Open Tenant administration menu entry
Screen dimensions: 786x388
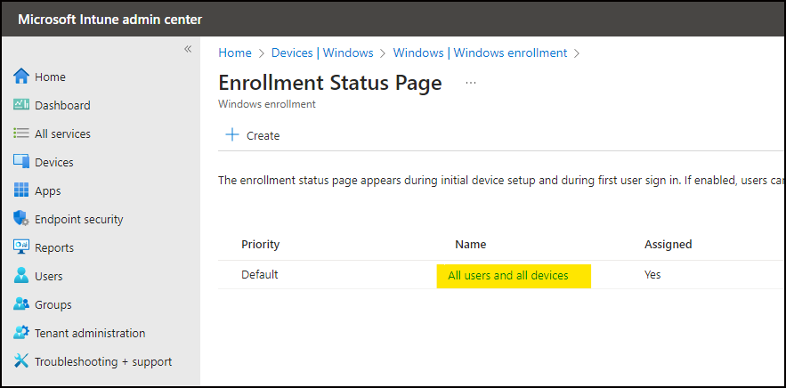tap(90, 333)
